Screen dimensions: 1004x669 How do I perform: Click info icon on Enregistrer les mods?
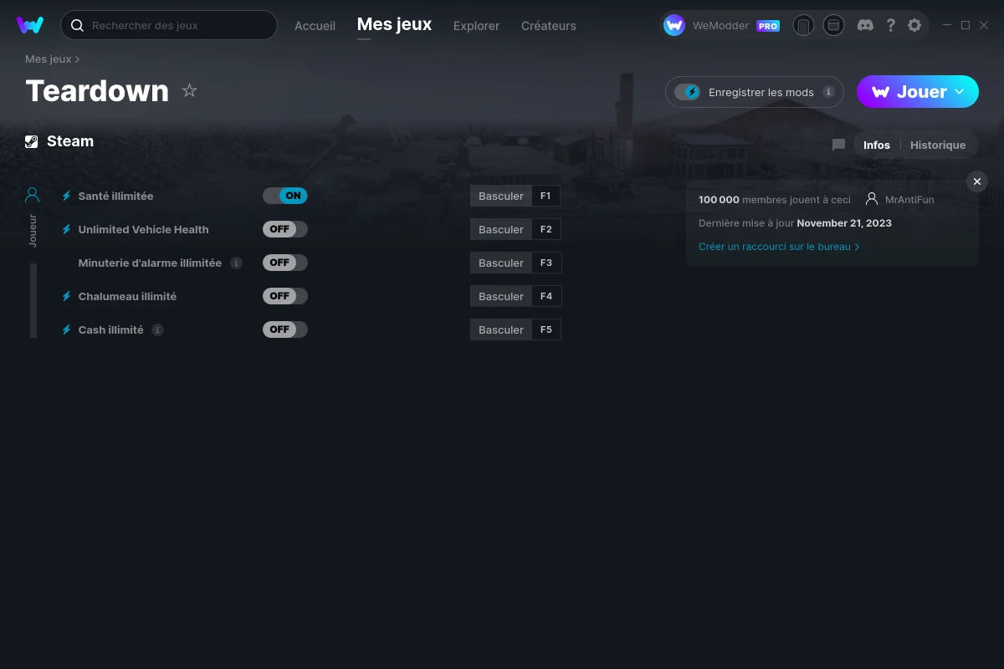click(828, 92)
